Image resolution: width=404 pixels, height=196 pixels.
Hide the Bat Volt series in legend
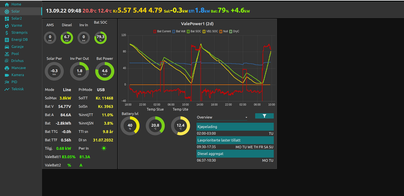[x=181, y=31]
